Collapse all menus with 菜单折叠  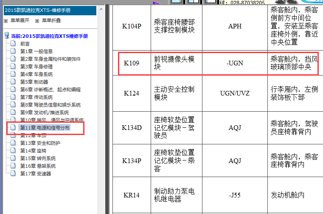[51, 21]
